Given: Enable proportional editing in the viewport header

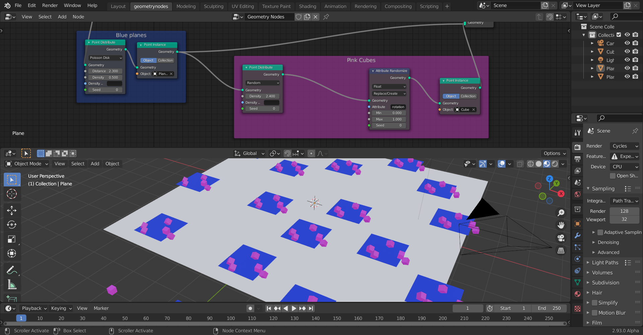Looking at the screenshot, I should tap(311, 153).
